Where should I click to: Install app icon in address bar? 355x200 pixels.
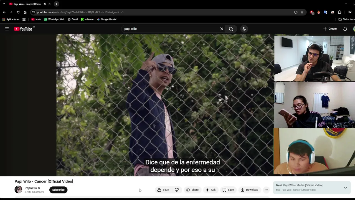click(x=296, y=12)
